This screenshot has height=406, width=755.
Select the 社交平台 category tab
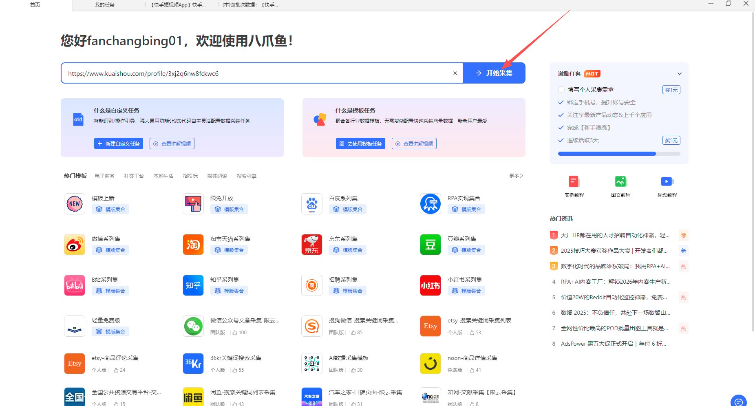134,176
